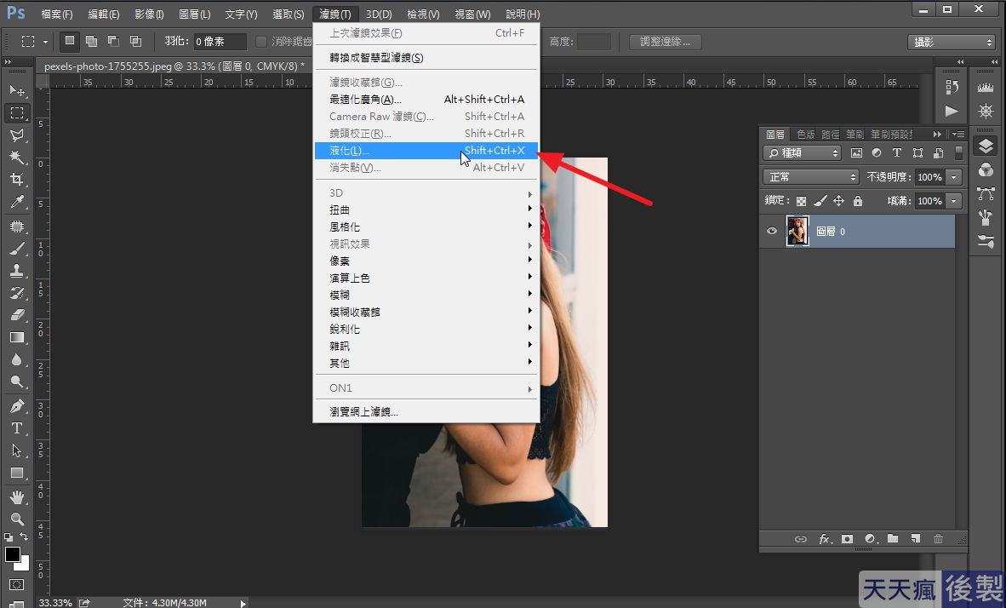Open the 種類 filter dropdown
This screenshot has height=608, width=1006.
click(x=802, y=152)
